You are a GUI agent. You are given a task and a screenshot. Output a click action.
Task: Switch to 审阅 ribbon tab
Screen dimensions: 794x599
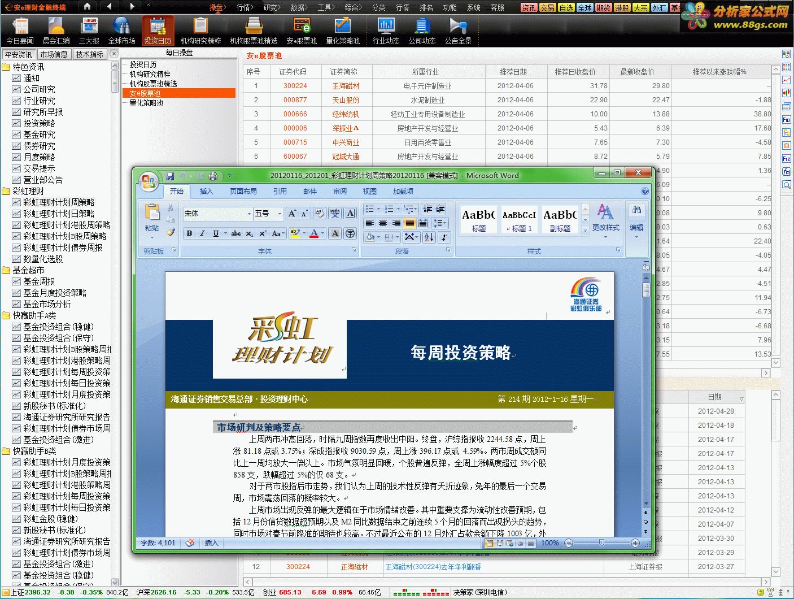pos(340,192)
